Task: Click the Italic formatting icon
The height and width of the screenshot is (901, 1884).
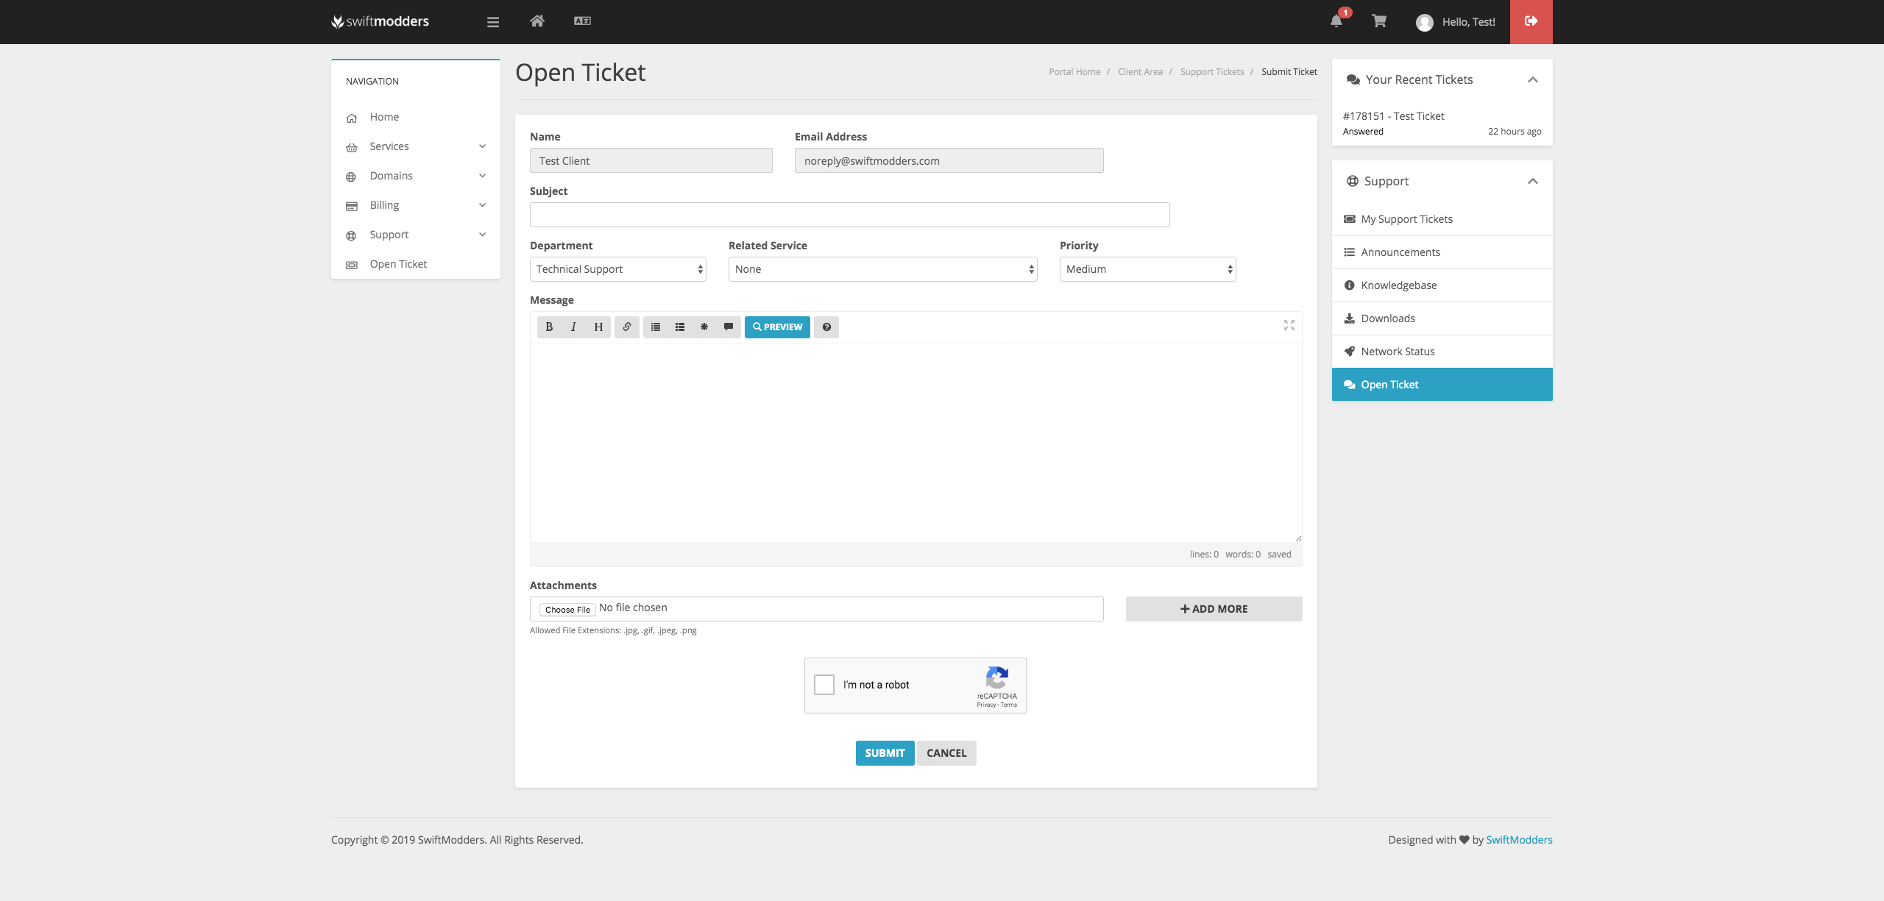Action: 573,327
